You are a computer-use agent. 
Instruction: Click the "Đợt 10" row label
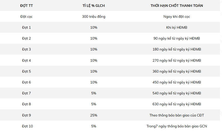(x=27, y=126)
